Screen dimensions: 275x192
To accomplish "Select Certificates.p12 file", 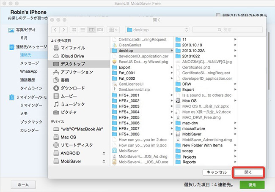I will (206, 68).
